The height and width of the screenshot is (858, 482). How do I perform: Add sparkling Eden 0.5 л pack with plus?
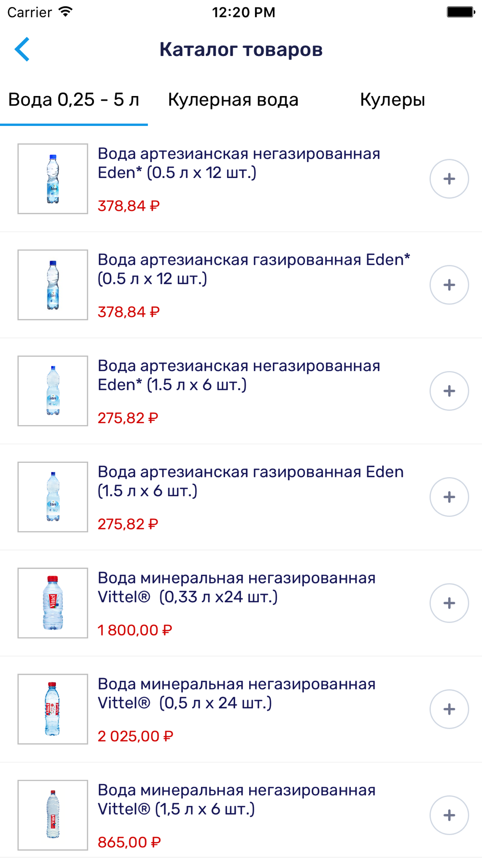pyautogui.click(x=449, y=285)
